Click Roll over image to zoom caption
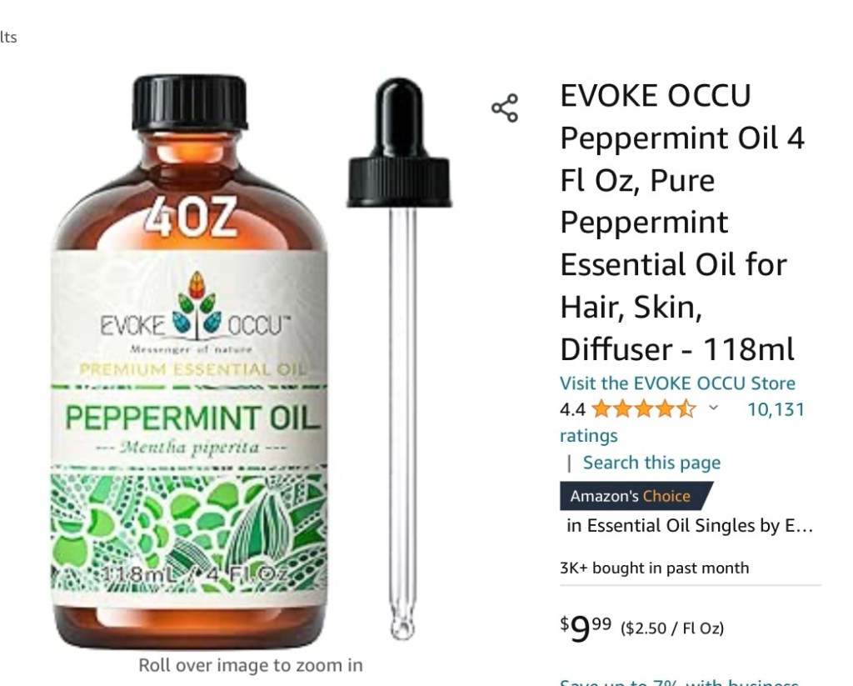The width and height of the screenshot is (853, 686). click(x=250, y=665)
